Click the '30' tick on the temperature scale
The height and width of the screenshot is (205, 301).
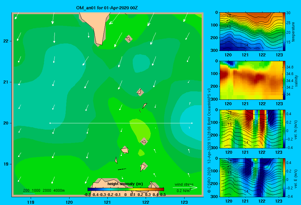(x=288, y=13)
